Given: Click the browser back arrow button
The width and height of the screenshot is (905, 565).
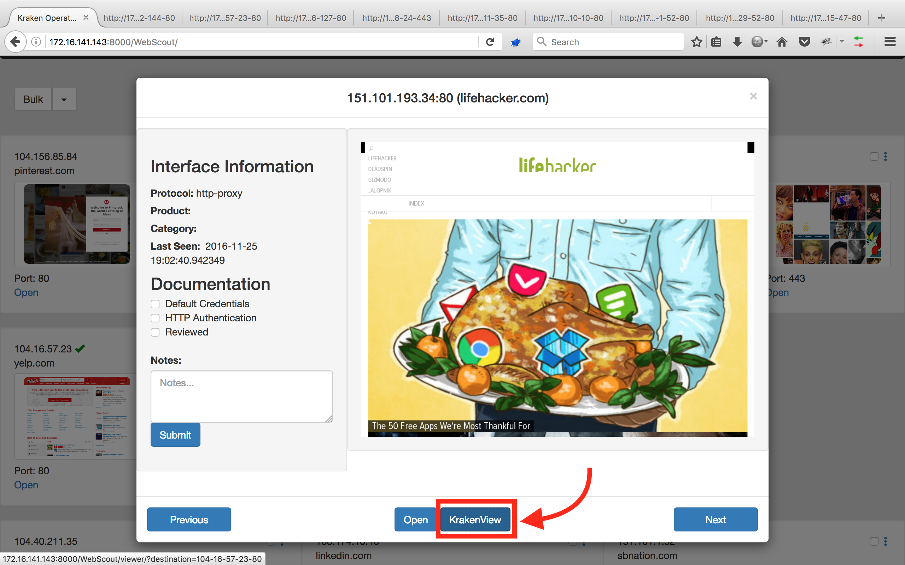Looking at the screenshot, I should 15,42.
